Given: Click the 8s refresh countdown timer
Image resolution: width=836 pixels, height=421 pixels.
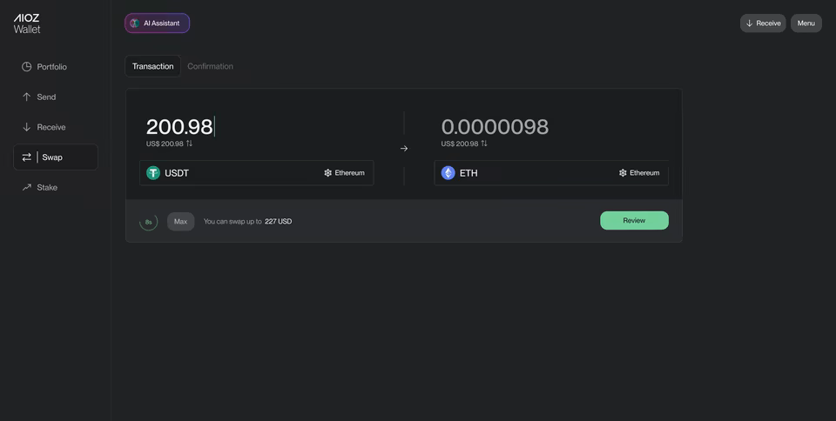Looking at the screenshot, I should coord(148,222).
